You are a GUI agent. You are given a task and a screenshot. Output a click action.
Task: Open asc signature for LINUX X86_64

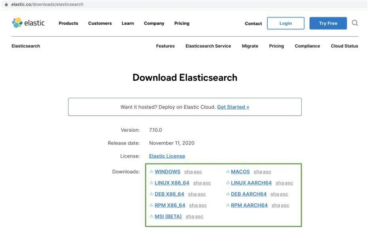click(207, 183)
